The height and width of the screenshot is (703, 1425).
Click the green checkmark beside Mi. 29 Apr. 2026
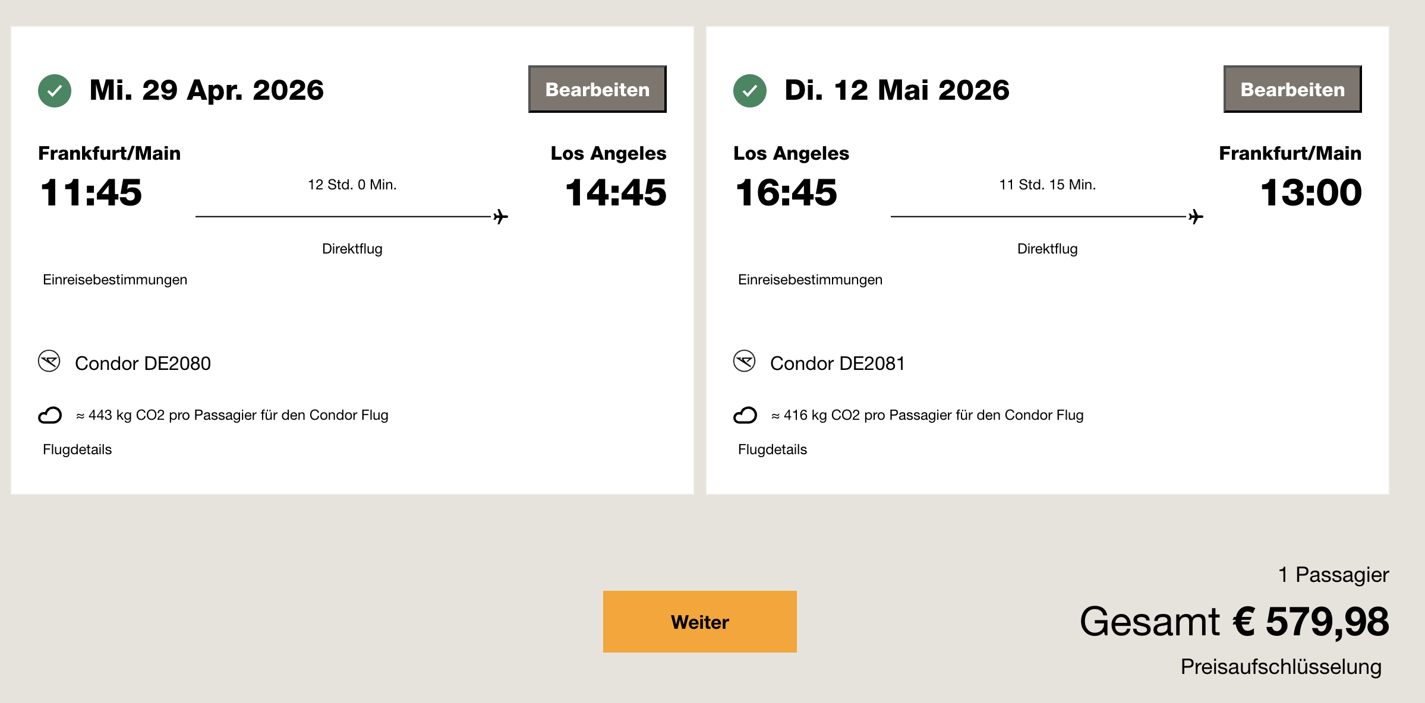(55, 91)
